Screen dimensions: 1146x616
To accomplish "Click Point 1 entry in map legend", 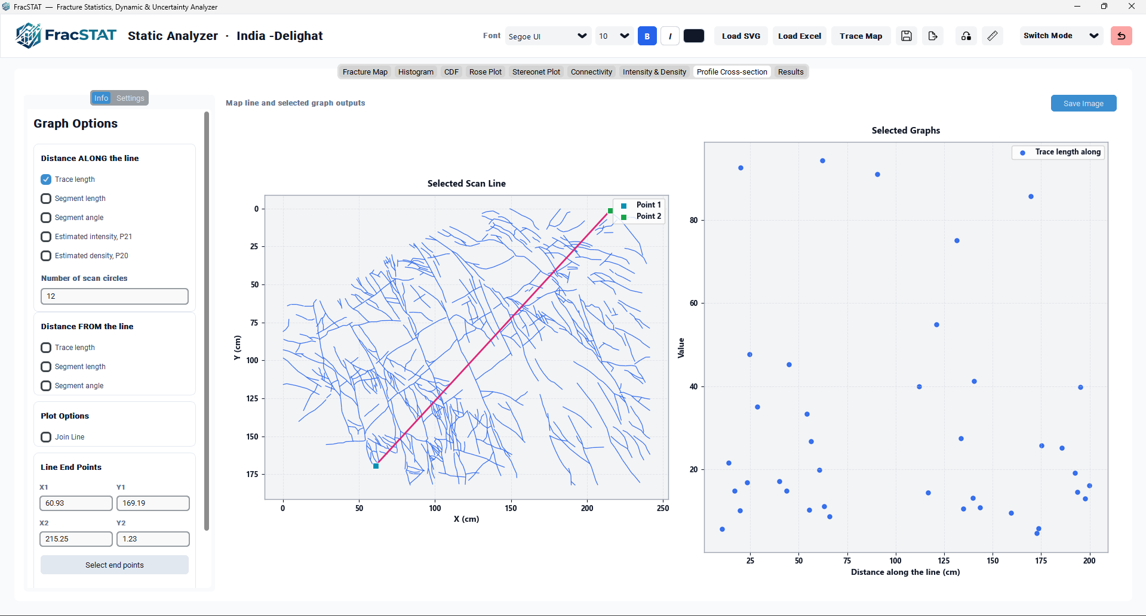I will [x=641, y=205].
